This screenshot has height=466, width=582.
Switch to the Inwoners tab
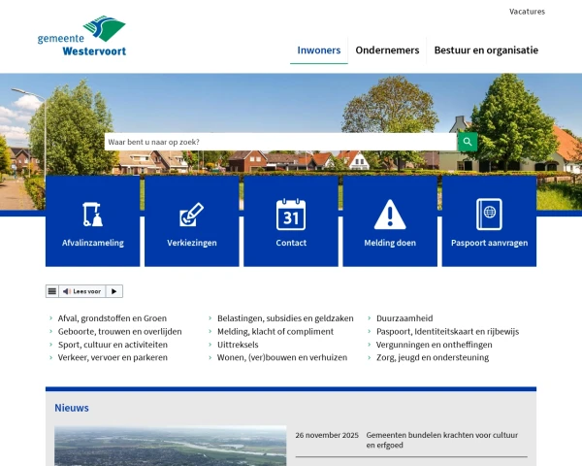318,50
